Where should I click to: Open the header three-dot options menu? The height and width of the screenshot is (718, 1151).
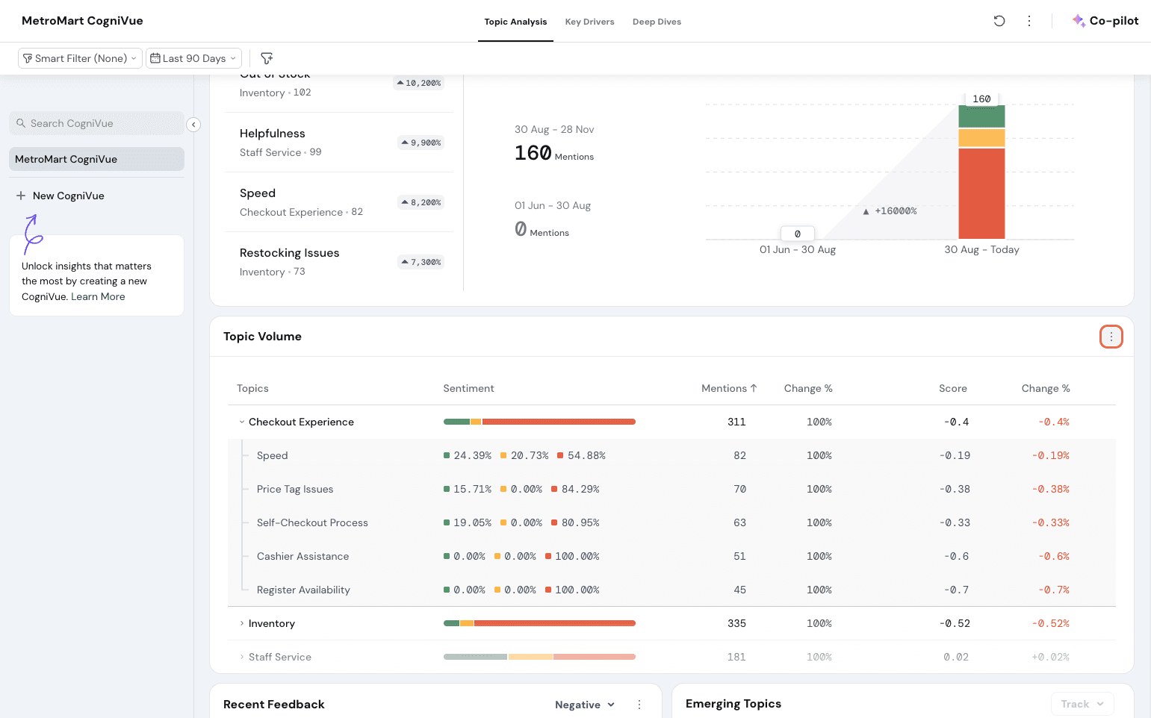[1029, 21]
